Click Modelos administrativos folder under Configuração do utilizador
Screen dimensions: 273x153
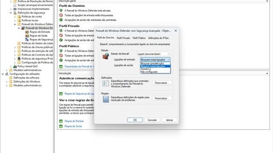[11, 85]
